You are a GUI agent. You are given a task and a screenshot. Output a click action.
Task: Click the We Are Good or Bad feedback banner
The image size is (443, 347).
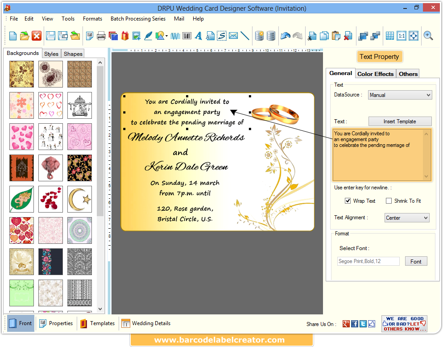[404, 324]
